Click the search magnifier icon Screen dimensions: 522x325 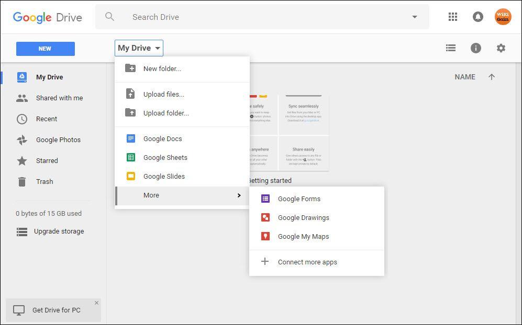coord(109,16)
